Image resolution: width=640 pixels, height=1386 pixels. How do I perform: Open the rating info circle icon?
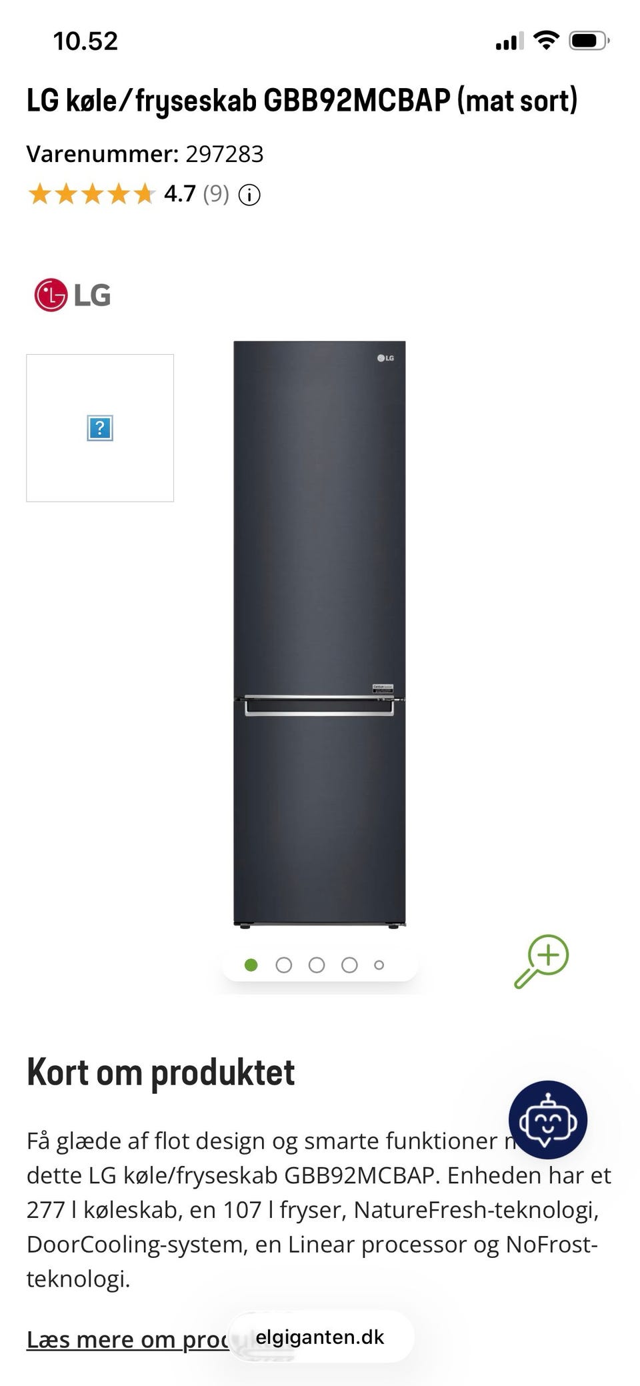tap(249, 195)
